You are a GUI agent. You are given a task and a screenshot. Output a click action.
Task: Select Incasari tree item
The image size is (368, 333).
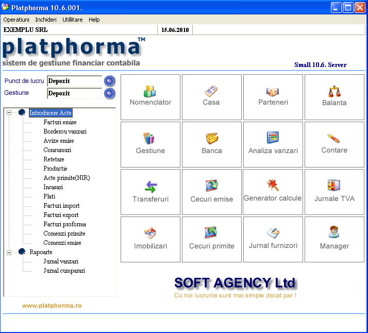(53, 187)
